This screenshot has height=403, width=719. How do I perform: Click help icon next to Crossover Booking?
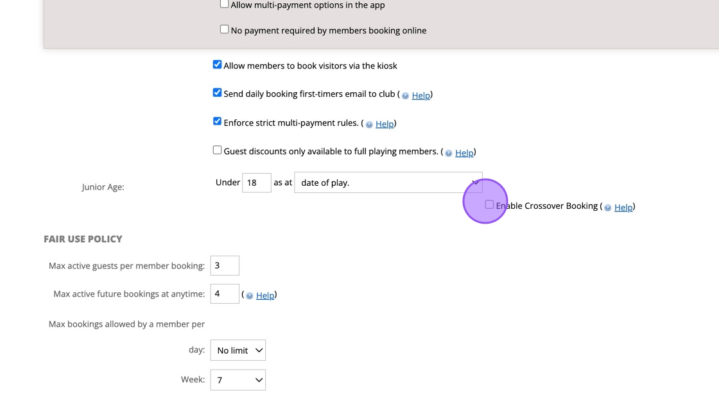pyautogui.click(x=608, y=208)
